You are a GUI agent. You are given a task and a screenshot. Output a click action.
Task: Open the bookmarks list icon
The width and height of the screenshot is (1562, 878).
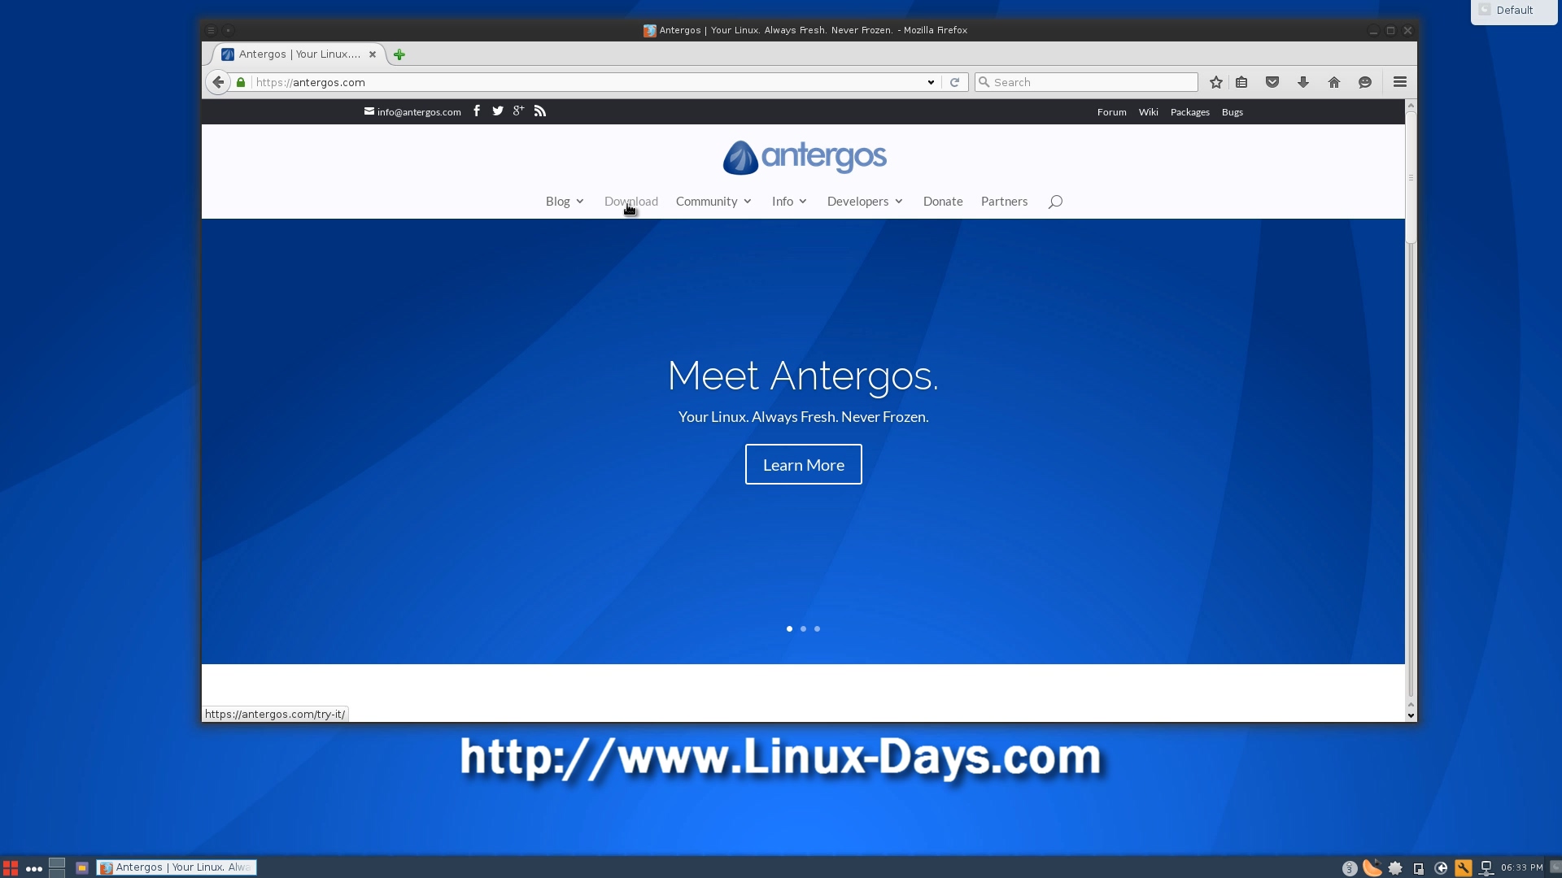(x=1241, y=82)
